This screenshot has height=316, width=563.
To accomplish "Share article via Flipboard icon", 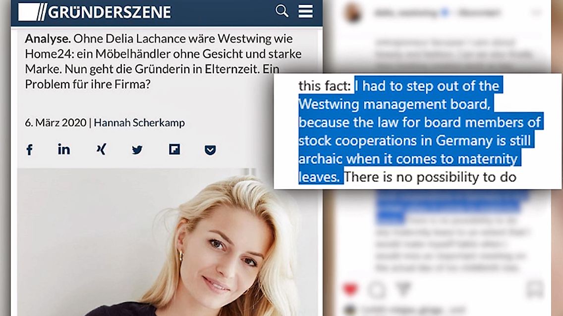I will 174,149.
